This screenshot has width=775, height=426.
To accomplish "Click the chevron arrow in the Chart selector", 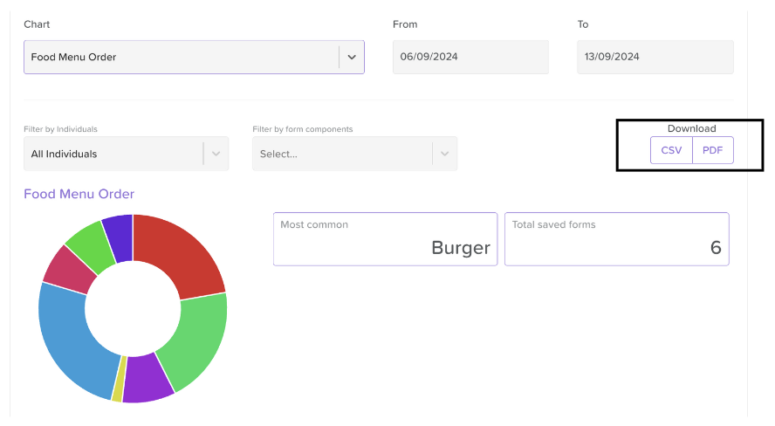I will (352, 58).
